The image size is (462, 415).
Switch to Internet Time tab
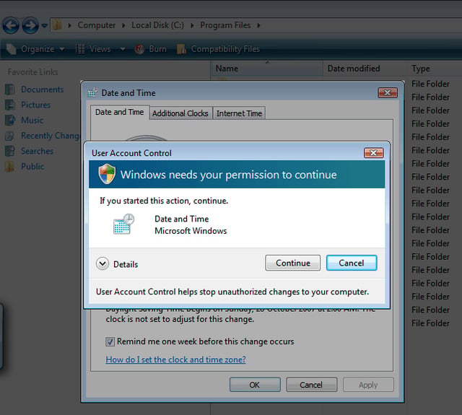tap(239, 113)
